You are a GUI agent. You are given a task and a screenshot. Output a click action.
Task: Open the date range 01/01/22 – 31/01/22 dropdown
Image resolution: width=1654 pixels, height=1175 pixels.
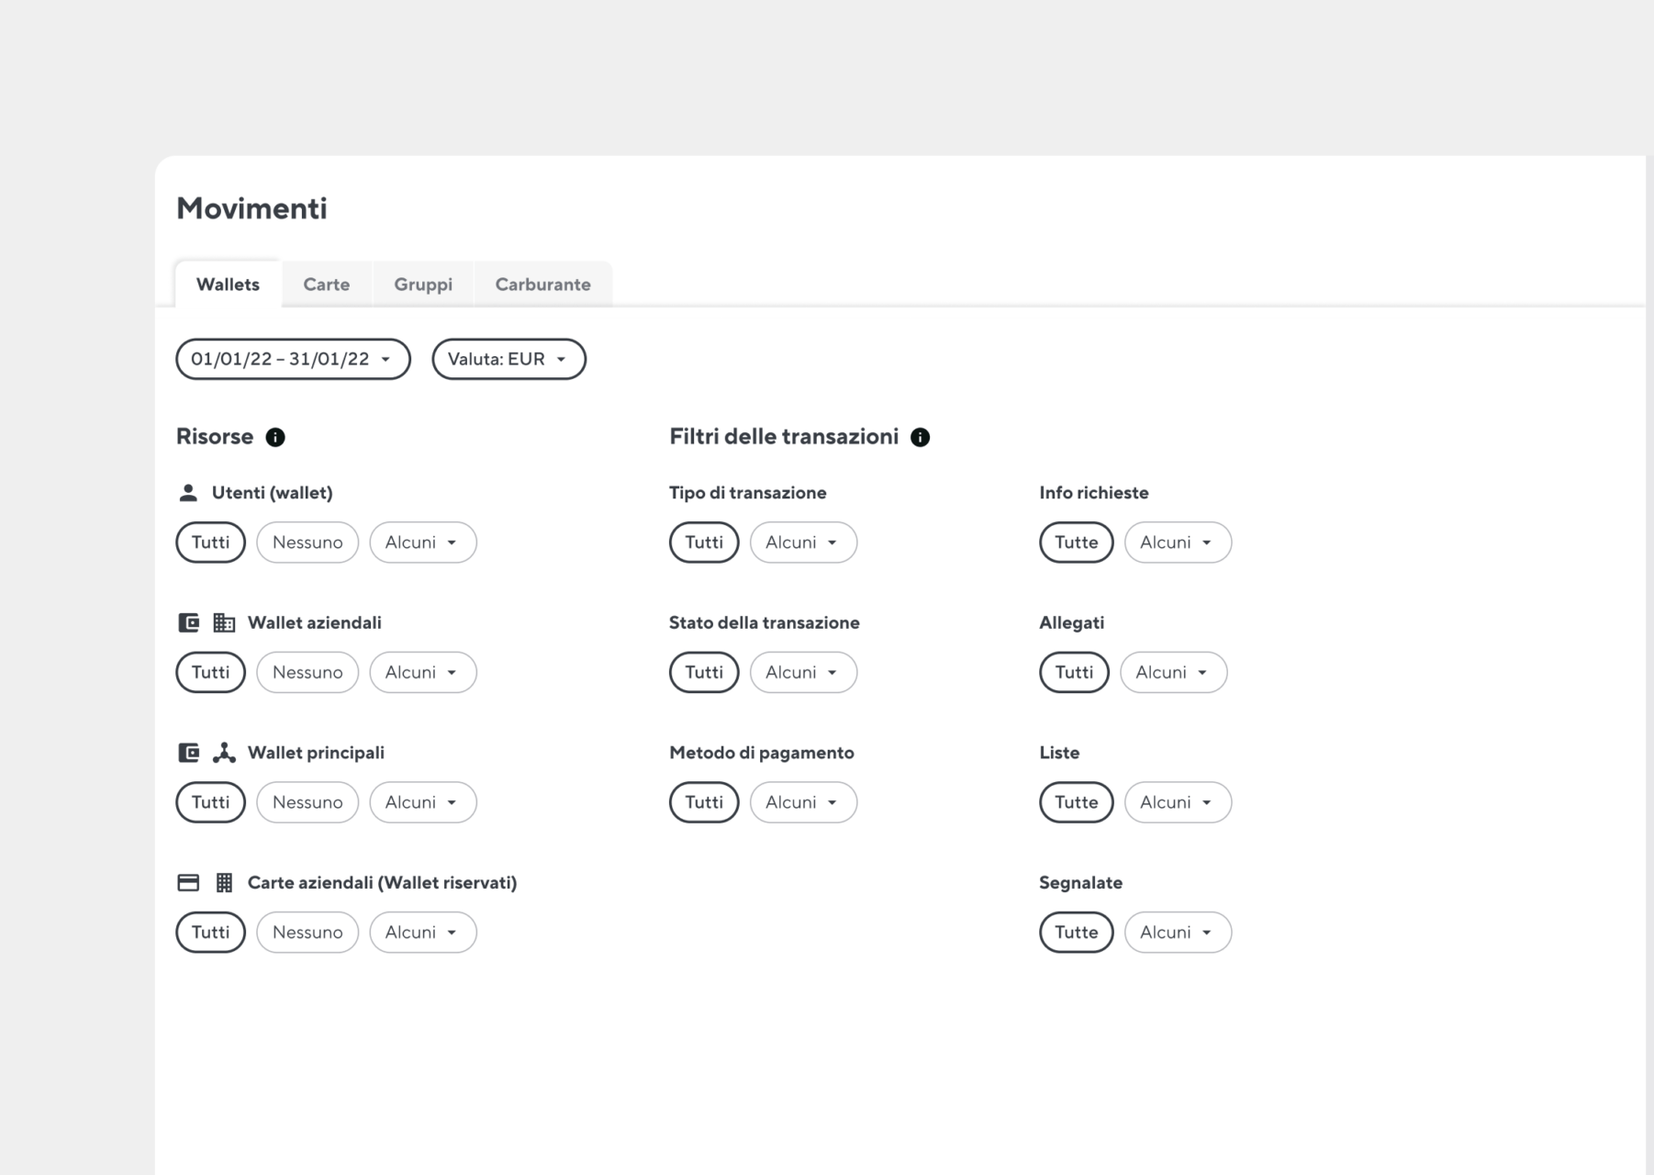293,359
